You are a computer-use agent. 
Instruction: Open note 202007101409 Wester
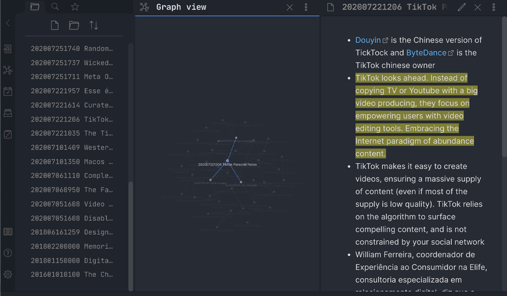72,147
